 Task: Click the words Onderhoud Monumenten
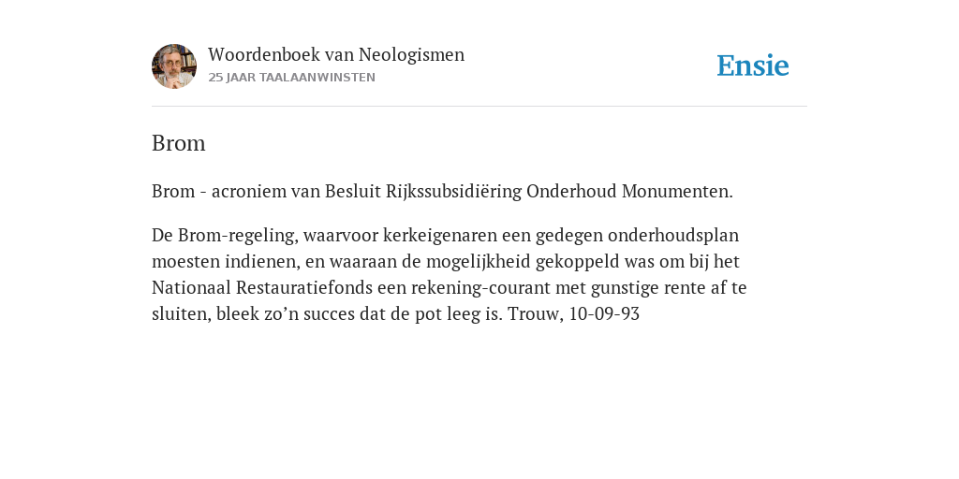(629, 191)
